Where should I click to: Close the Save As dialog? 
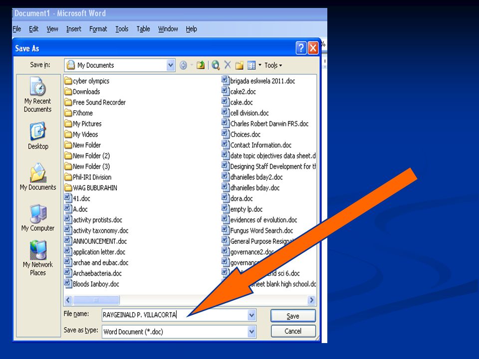pos(313,48)
